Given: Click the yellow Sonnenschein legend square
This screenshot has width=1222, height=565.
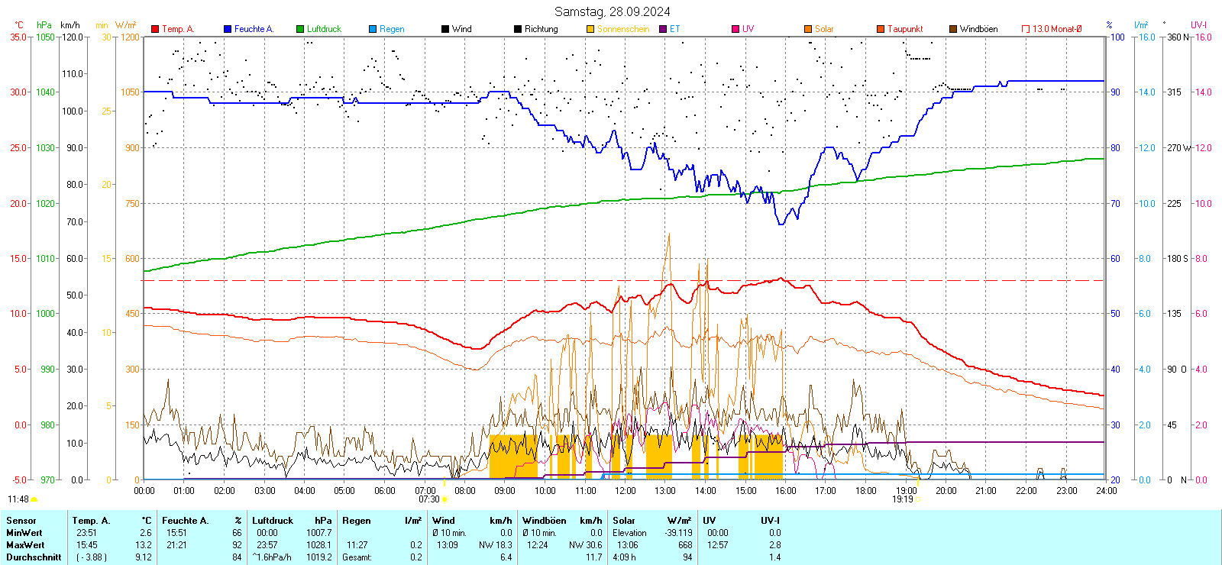Looking at the screenshot, I should [x=590, y=29].
